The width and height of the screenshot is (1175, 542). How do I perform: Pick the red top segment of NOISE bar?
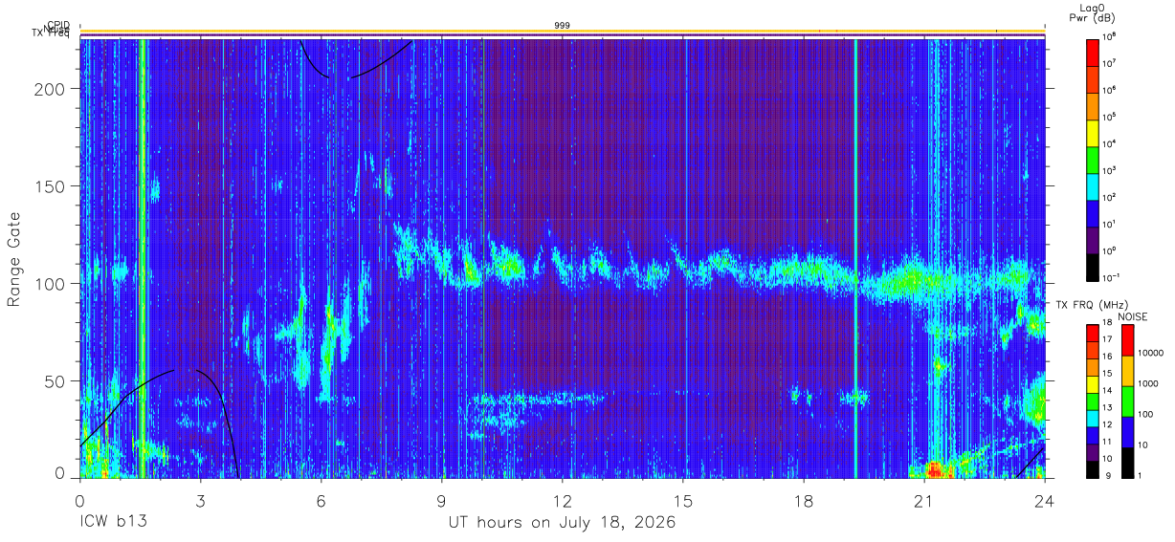(1127, 340)
